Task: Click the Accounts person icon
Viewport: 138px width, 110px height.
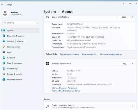Action: click(x=4, y=58)
